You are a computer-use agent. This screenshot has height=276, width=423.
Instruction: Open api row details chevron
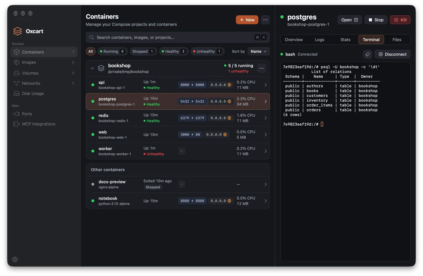click(x=265, y=85)
